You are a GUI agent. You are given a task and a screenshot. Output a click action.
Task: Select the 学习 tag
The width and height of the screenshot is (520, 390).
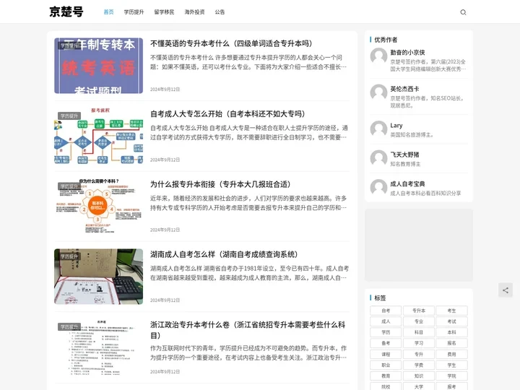click(x=418, y=343)
